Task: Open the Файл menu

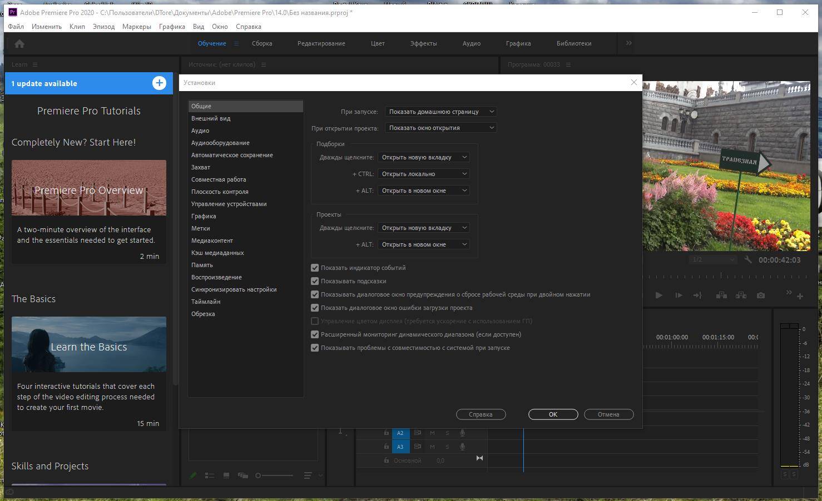Action: tap(16, 26)
